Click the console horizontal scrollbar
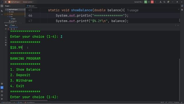Image resolution: width=184 pixels, height=104 pixels. (x=29, y=101)
